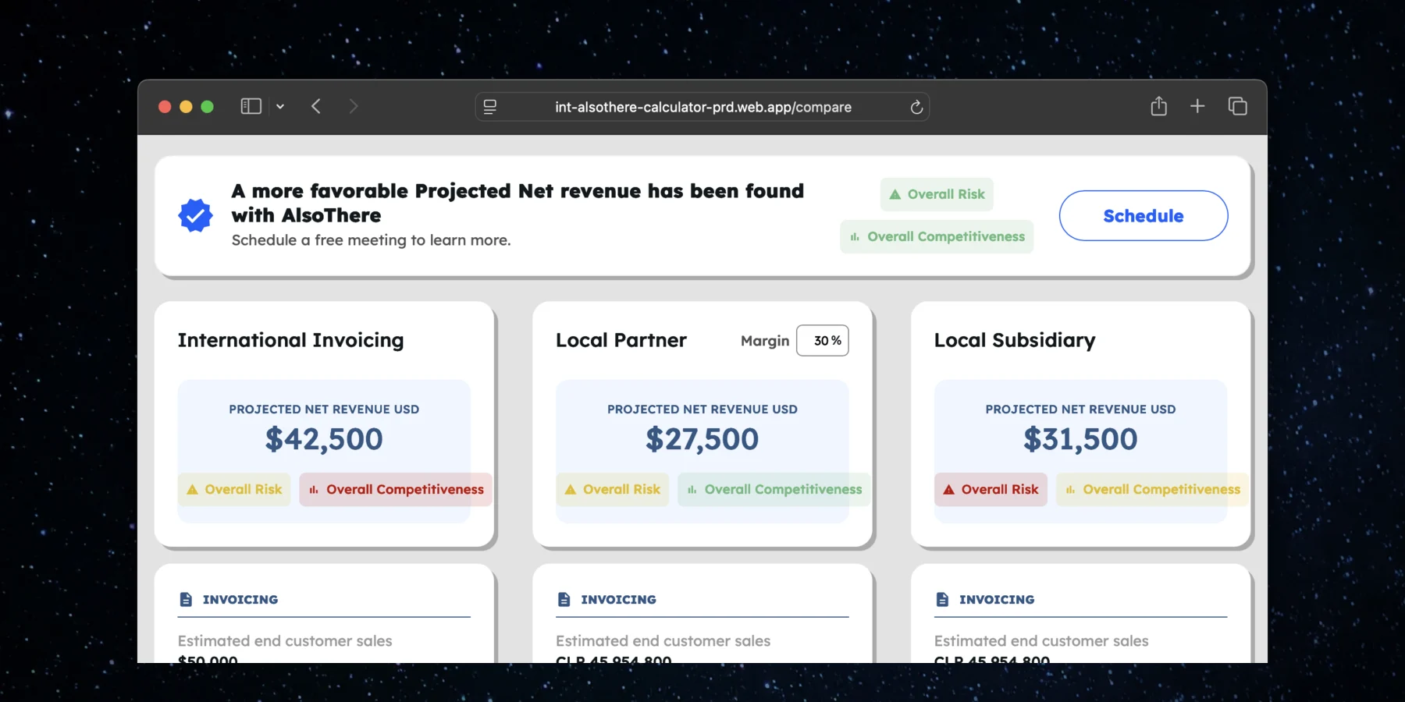This screenshot has width=1405, height=702.
Task: Click Overall Risk badge under Local Partner
Action: 613,490
